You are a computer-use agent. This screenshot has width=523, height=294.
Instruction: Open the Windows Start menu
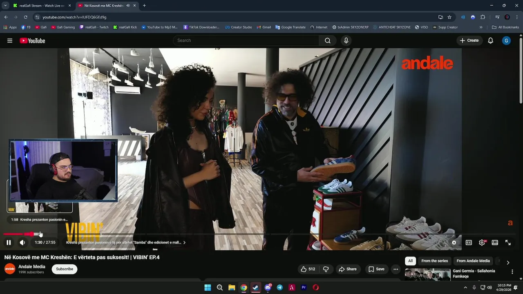[x=208, y=287]
